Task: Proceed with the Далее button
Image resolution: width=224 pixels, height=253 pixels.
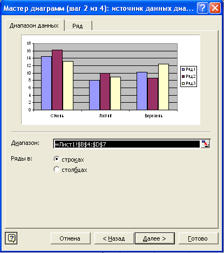Action: 155,238
